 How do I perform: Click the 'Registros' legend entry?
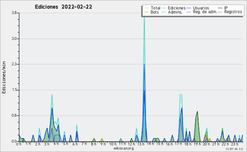pos(230,12)
